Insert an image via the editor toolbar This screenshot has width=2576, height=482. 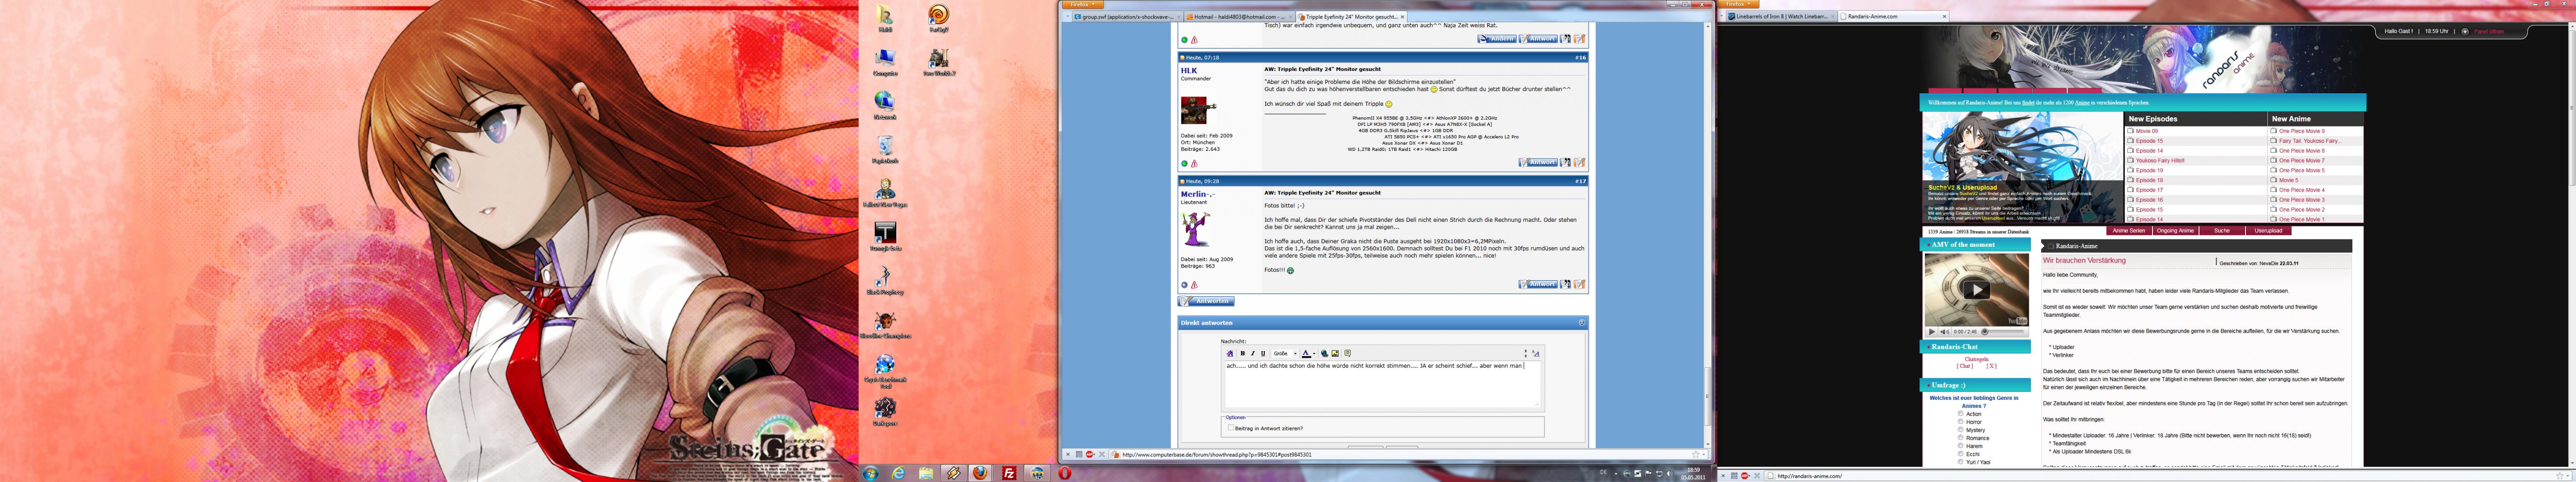pyautogui.click(x=1335, y=353)
